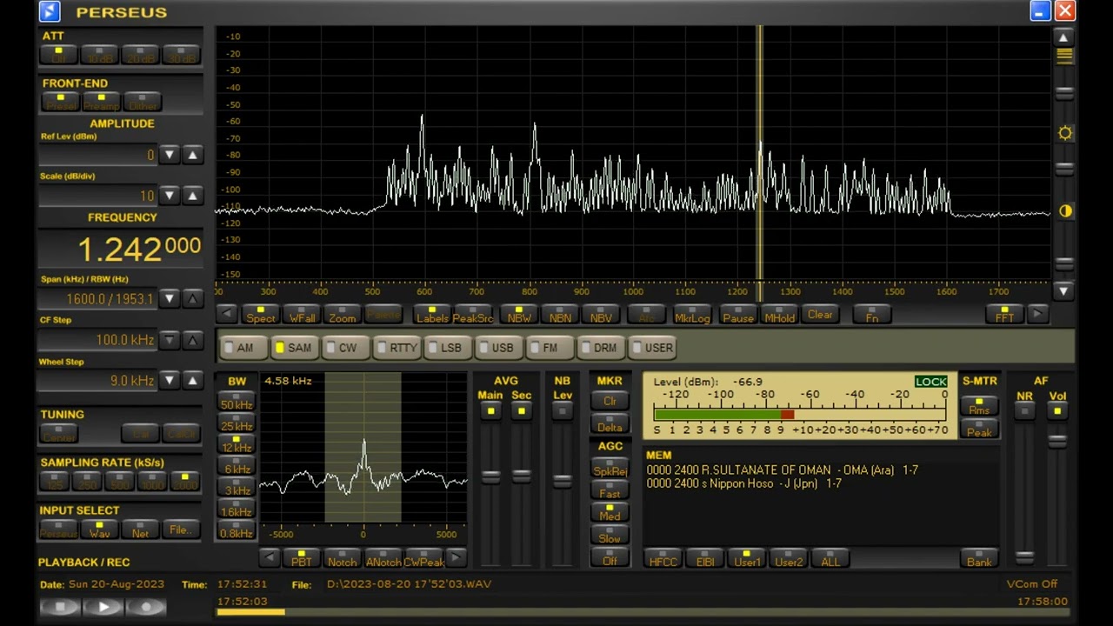Adjust the AF Vol slider

pyautogui.click(x=1057, y=441)
